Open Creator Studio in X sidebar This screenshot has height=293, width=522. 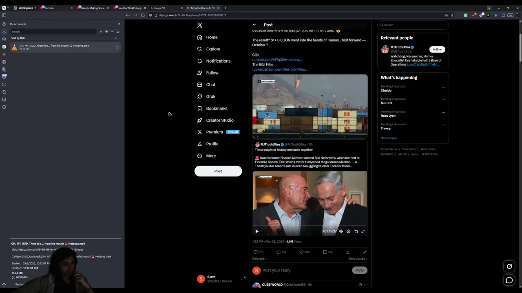215,120
